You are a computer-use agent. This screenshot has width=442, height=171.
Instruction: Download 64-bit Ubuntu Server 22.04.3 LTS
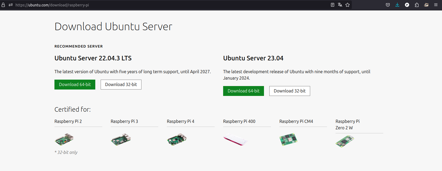[x=75, y=84]
